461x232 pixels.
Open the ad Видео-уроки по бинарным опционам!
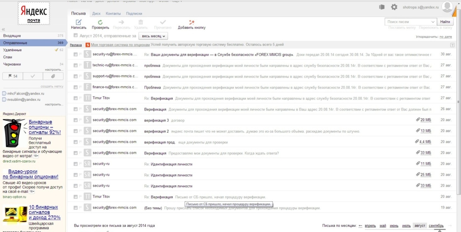pos(30,174)
